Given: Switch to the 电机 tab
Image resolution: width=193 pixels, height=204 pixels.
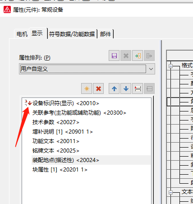Looking at the screenshot, I should [22, 34].
